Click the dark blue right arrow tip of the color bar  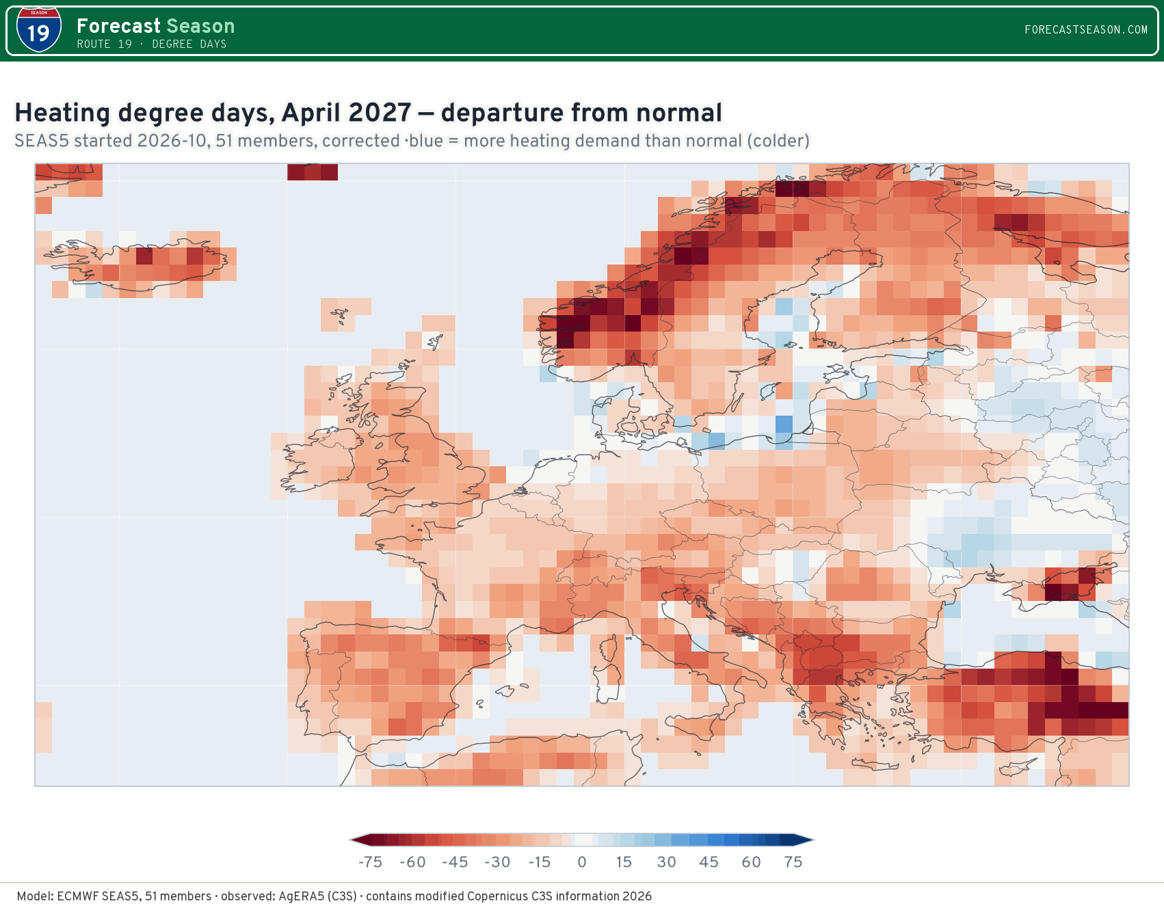click(804, 840)
